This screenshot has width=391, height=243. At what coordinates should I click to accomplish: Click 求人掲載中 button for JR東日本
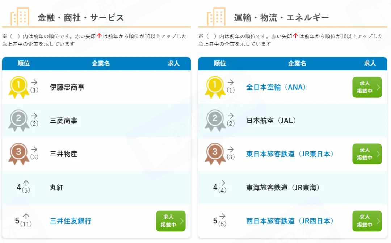[367, 154]
